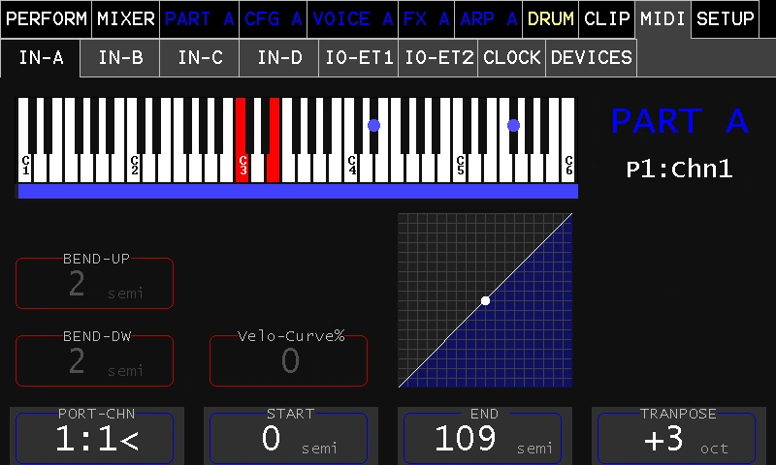Select the CFG A tab
The image size is (776, 465).
273,18
